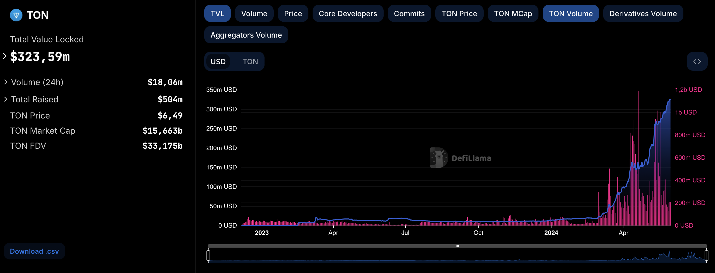Click the TON Market Cap label

point(43,131)
